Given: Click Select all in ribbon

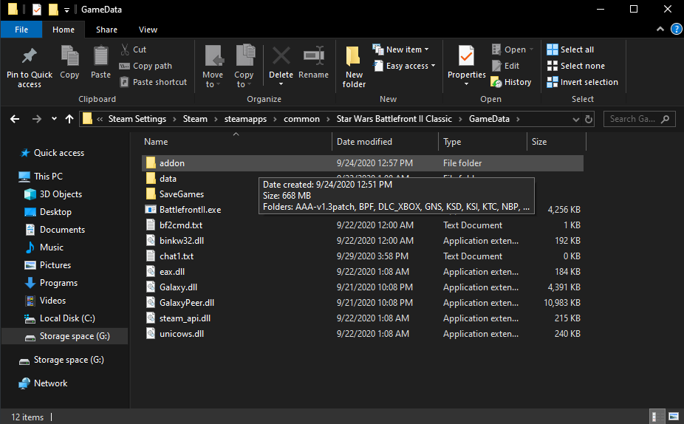Looking at the screenshot, I should click(570, 49).
